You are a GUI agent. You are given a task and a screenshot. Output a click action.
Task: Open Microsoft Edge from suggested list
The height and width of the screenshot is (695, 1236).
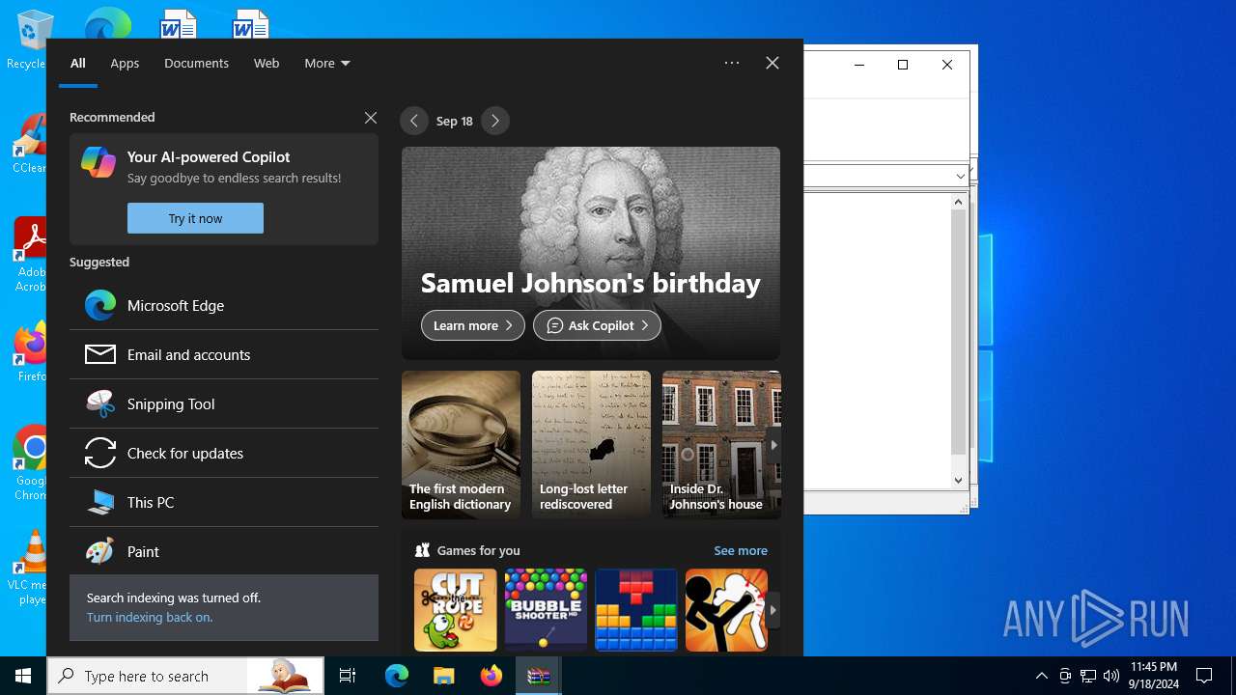tap(224, 305)
